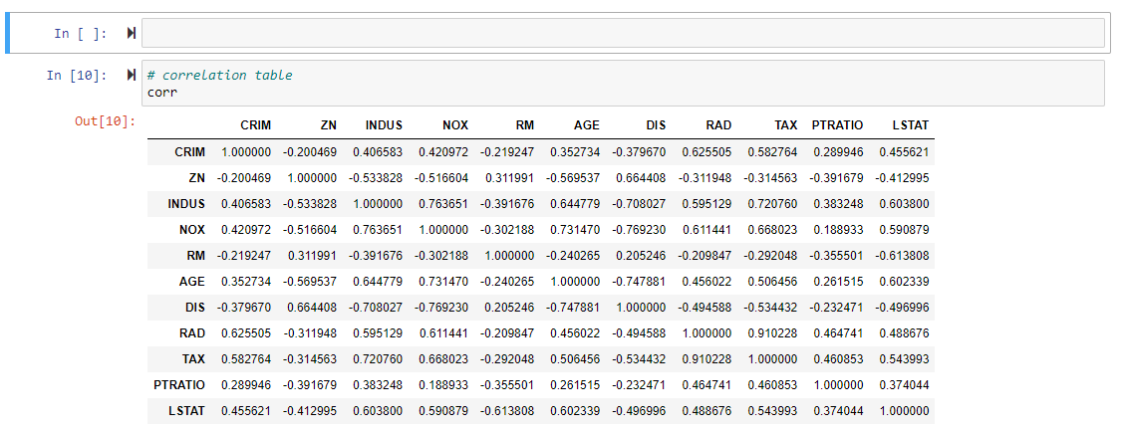Select the INDUS row index label
Screen dimensions: 1126x434
coord(186,204)
